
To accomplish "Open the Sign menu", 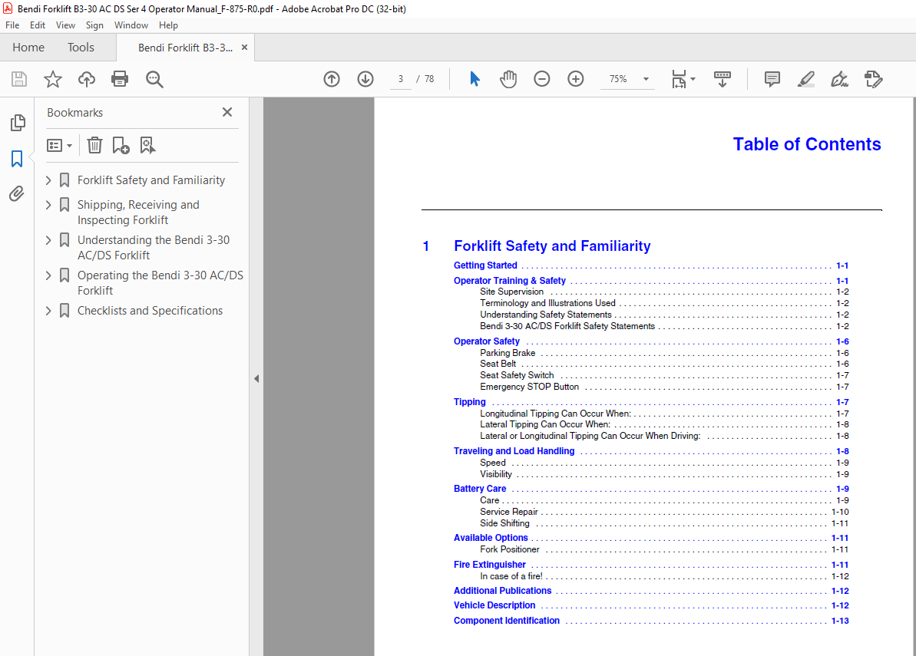I will tap(94, 25).
